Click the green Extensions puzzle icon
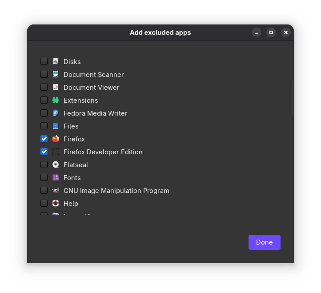The width and height of the screenshot is (321, 293). pos(56,100)
